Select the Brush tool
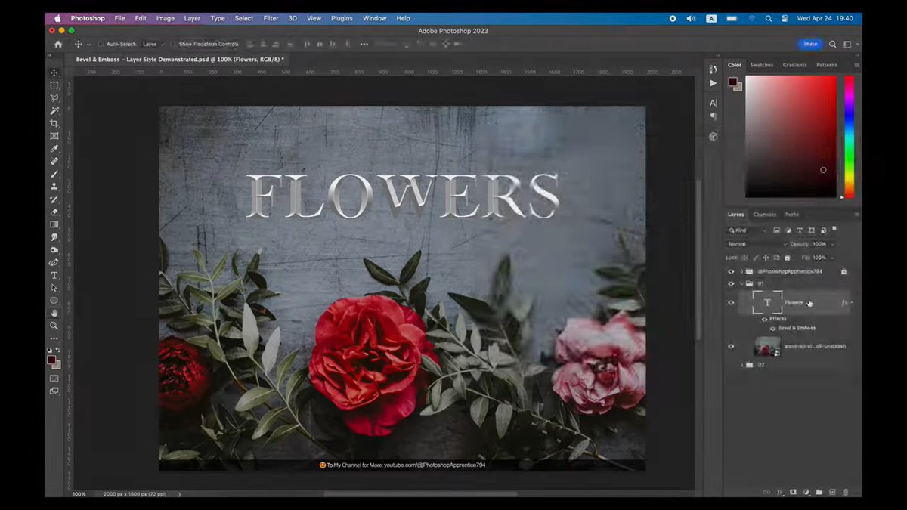The width and height of the screenshot is (907, 510). click(54, 174)
